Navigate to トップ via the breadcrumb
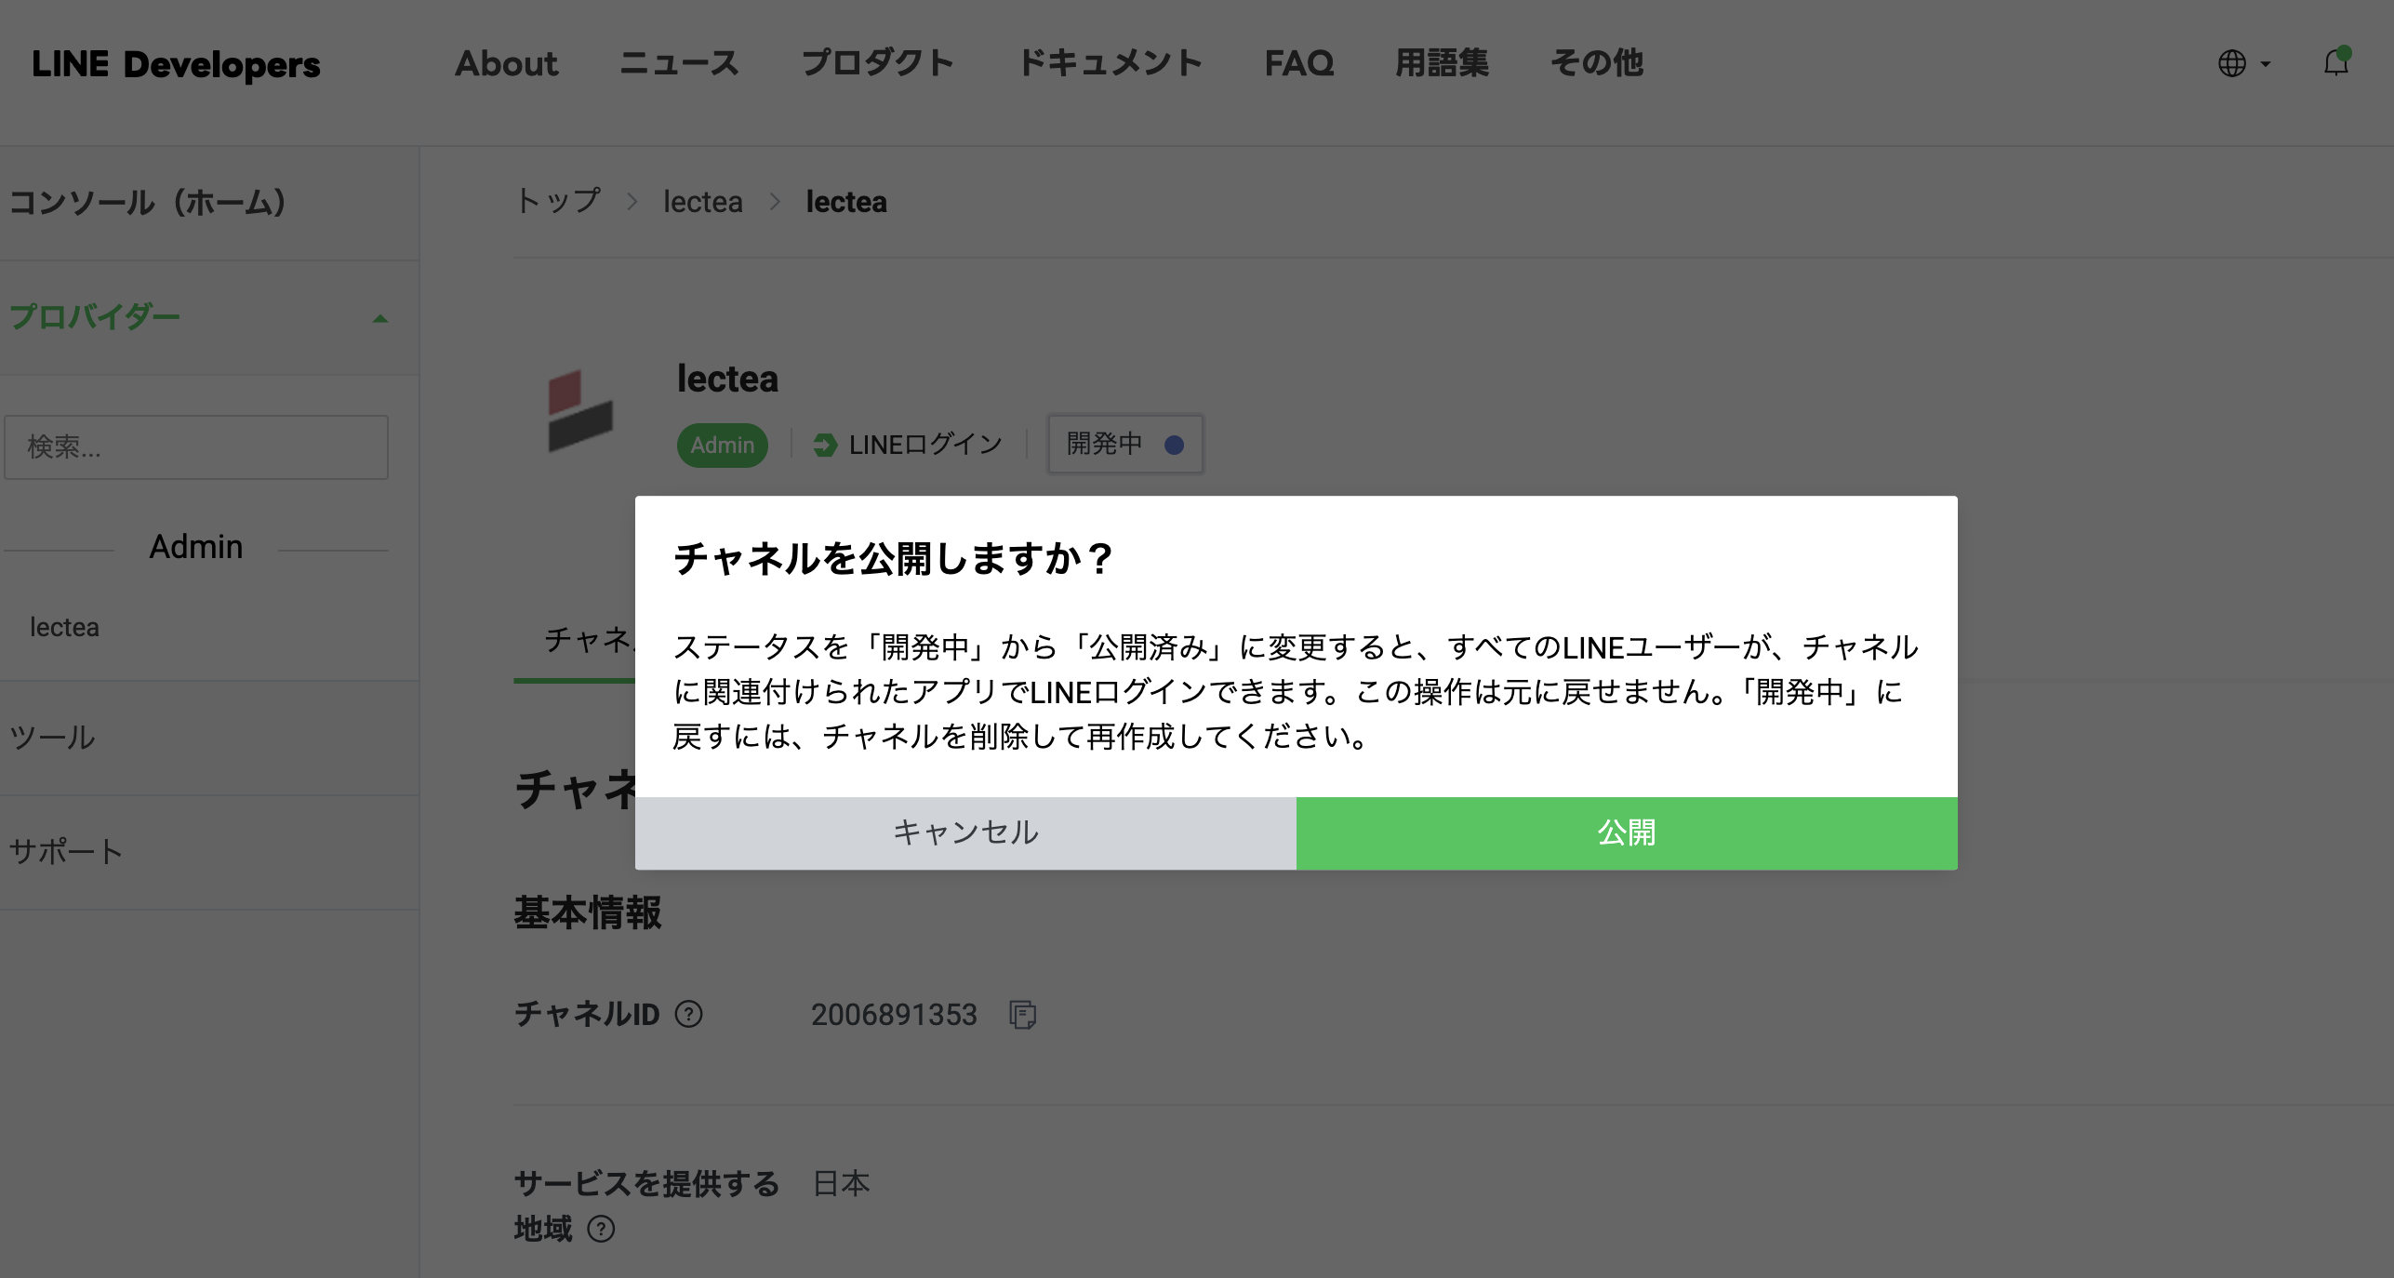Screen dimensions: 2394x1278 tap(555, 202)
